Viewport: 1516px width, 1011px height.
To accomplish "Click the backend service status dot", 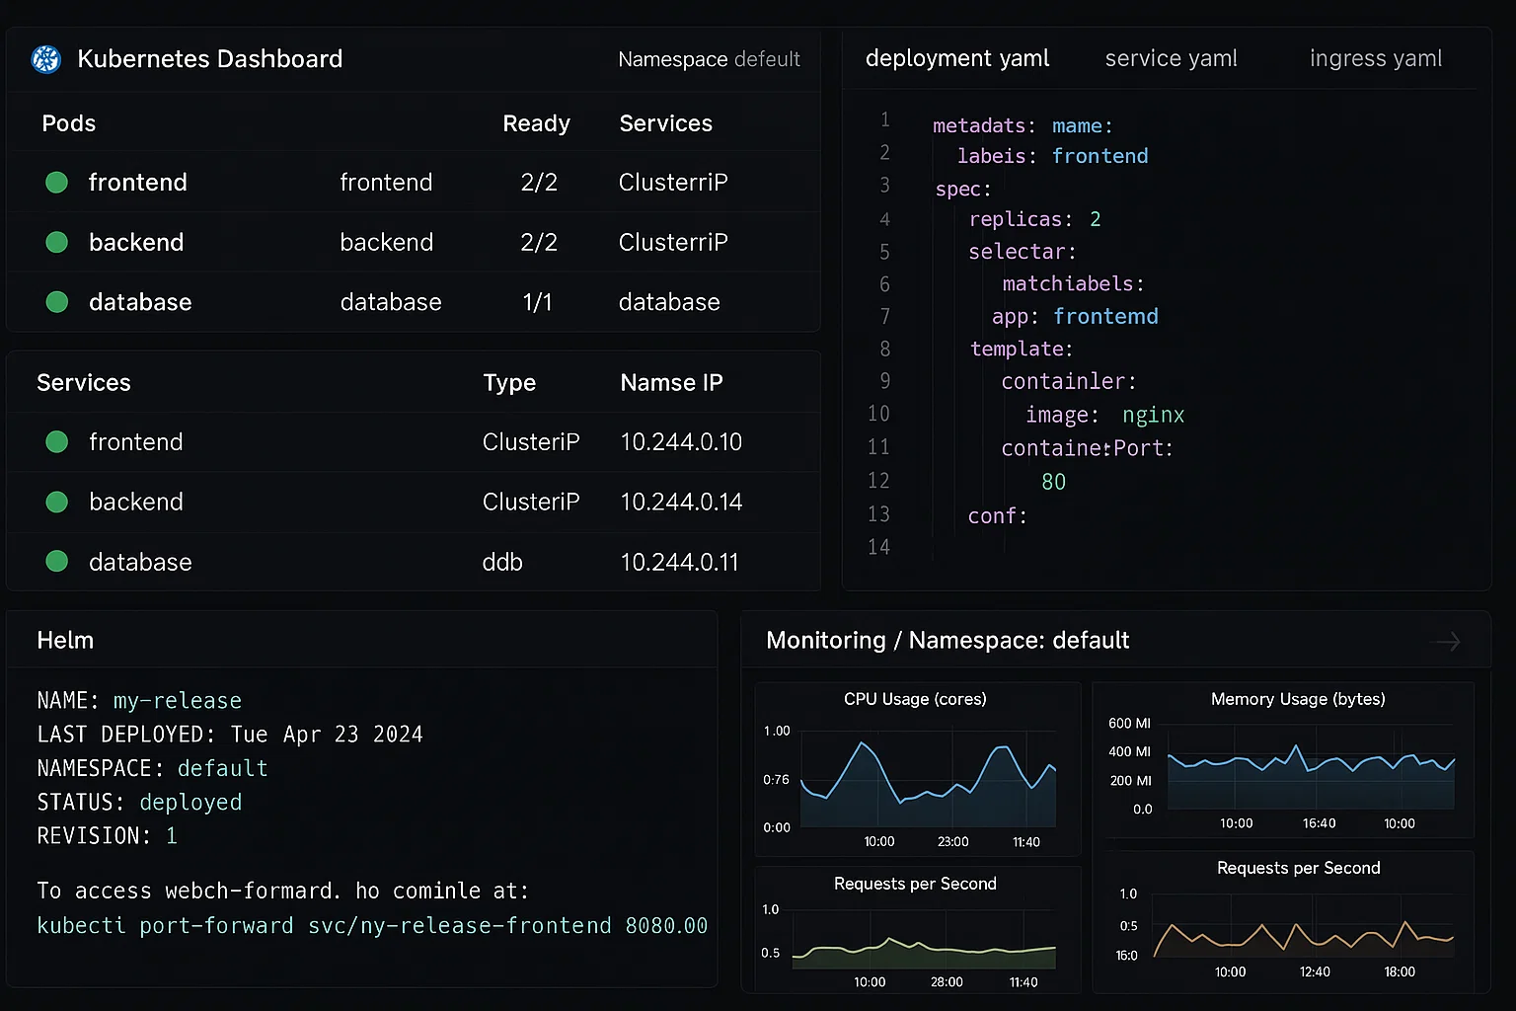I will (57, 502).
